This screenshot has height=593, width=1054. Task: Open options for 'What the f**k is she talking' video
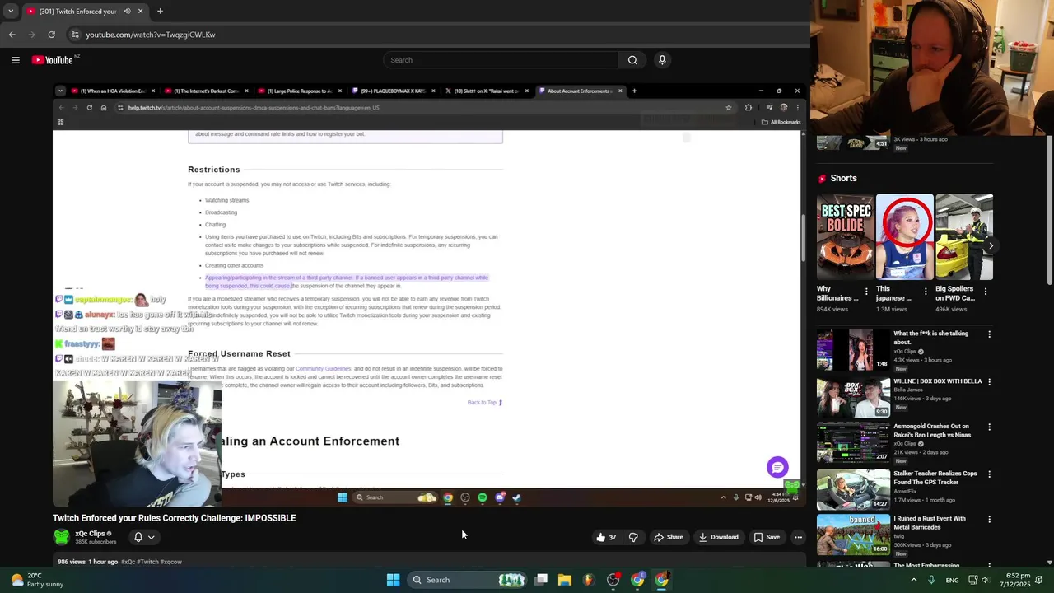[x=989, y=334]
